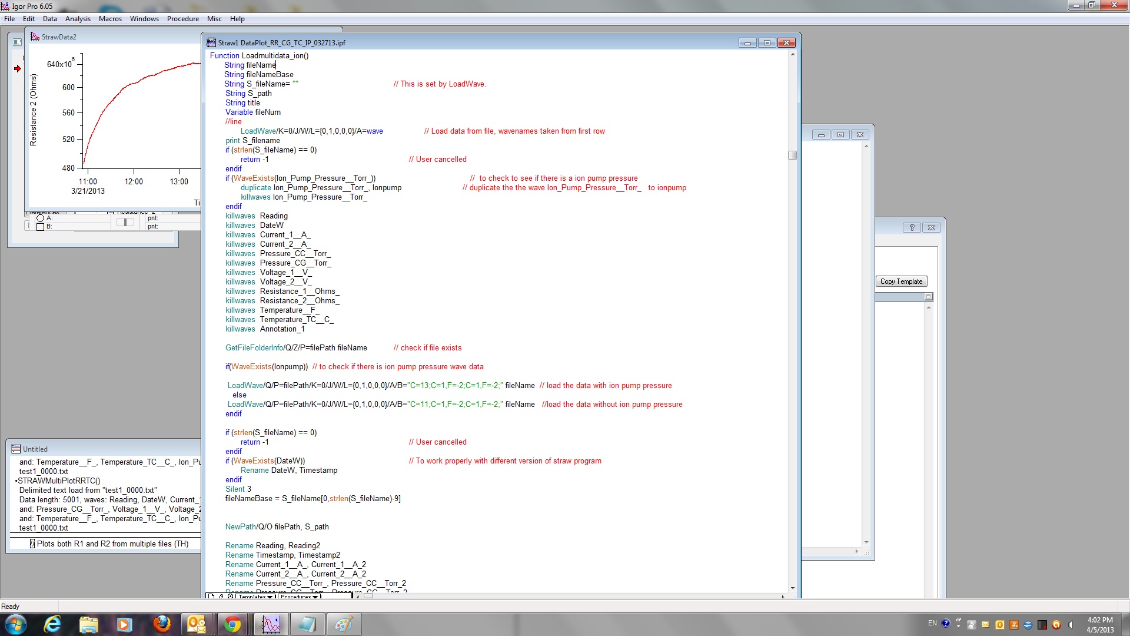Screen dimensions: 1130x636
Task: Click the volume speaker tray icon
Action: pos(1071,625)
